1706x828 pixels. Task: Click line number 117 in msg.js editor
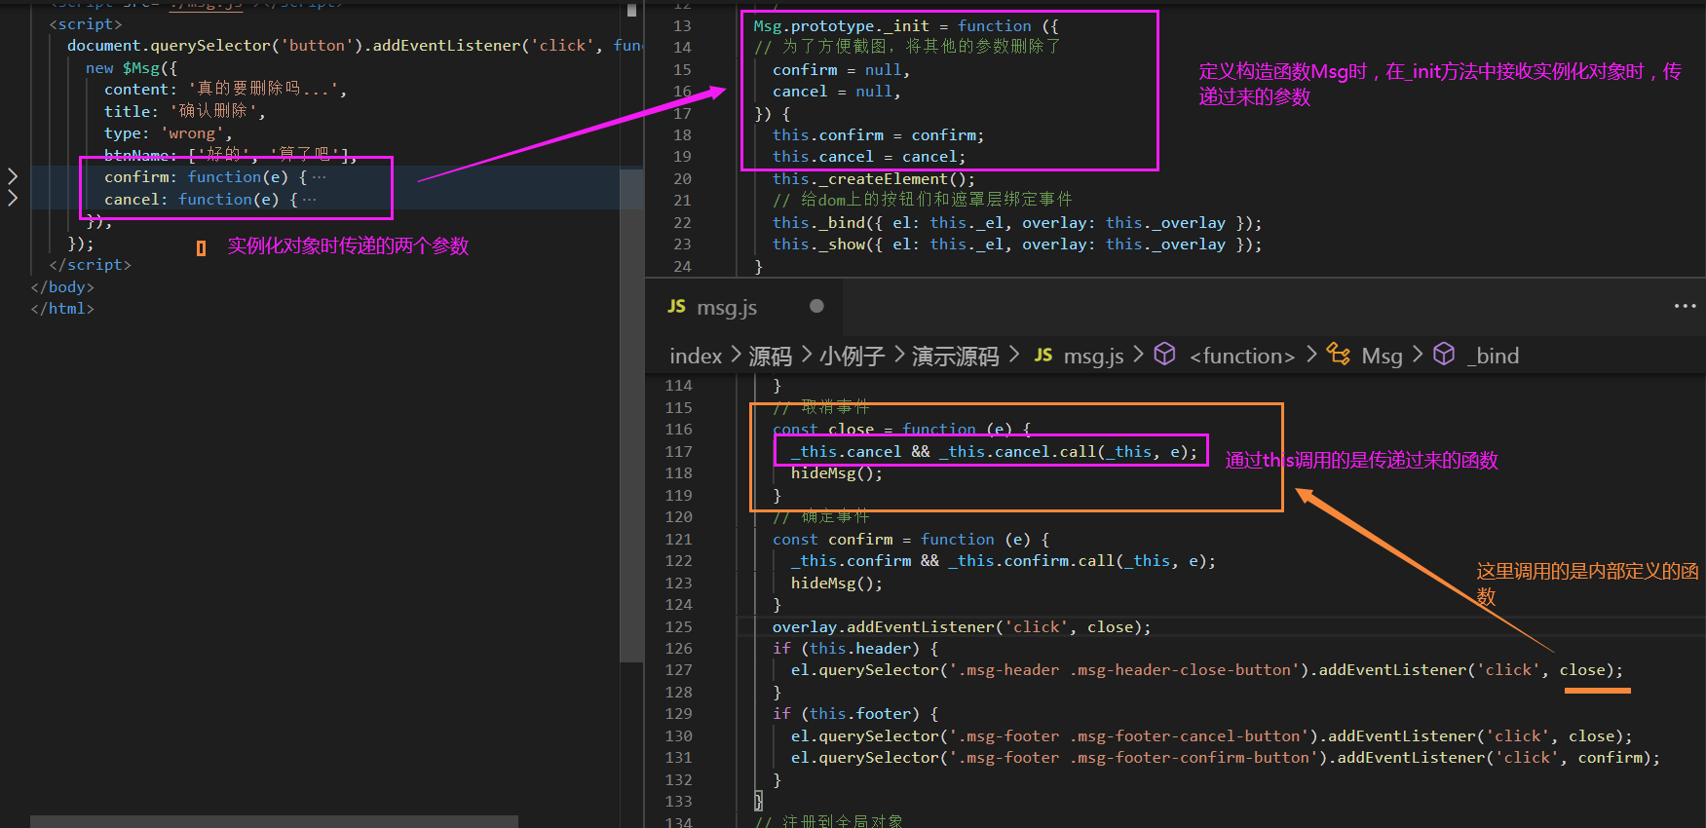(x=678, y=451)
